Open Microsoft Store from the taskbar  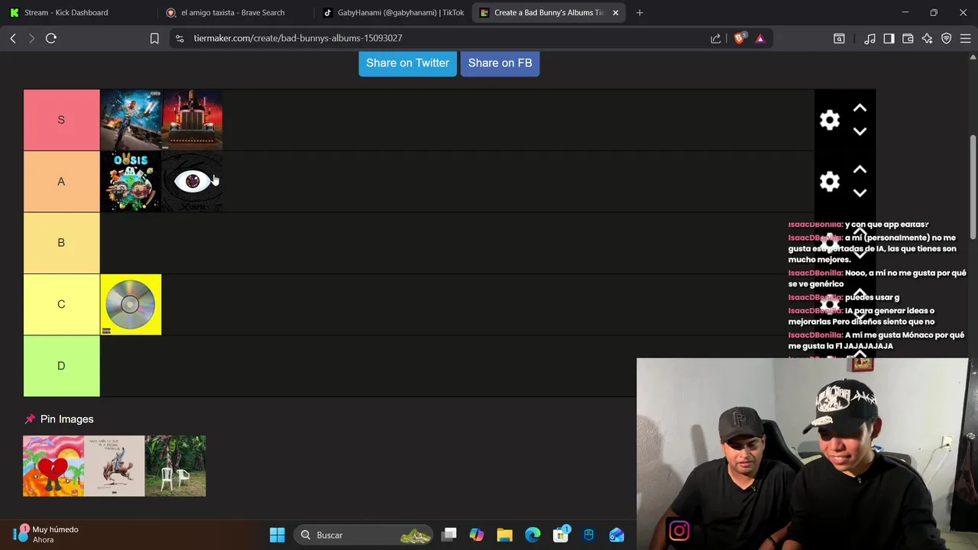tap(561, 535)
